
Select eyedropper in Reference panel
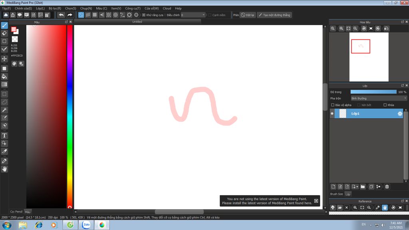(x=378, y=208)
